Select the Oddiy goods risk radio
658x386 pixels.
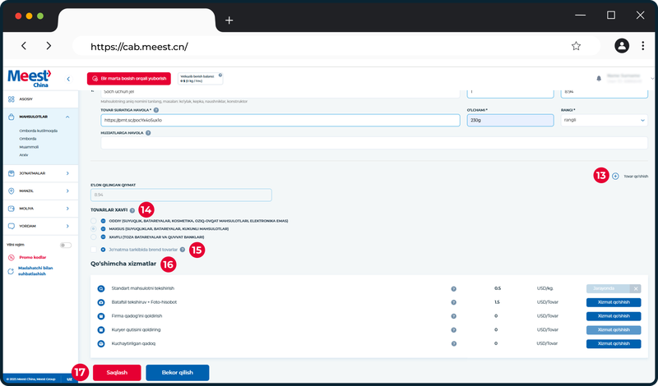tap(94, 221)
